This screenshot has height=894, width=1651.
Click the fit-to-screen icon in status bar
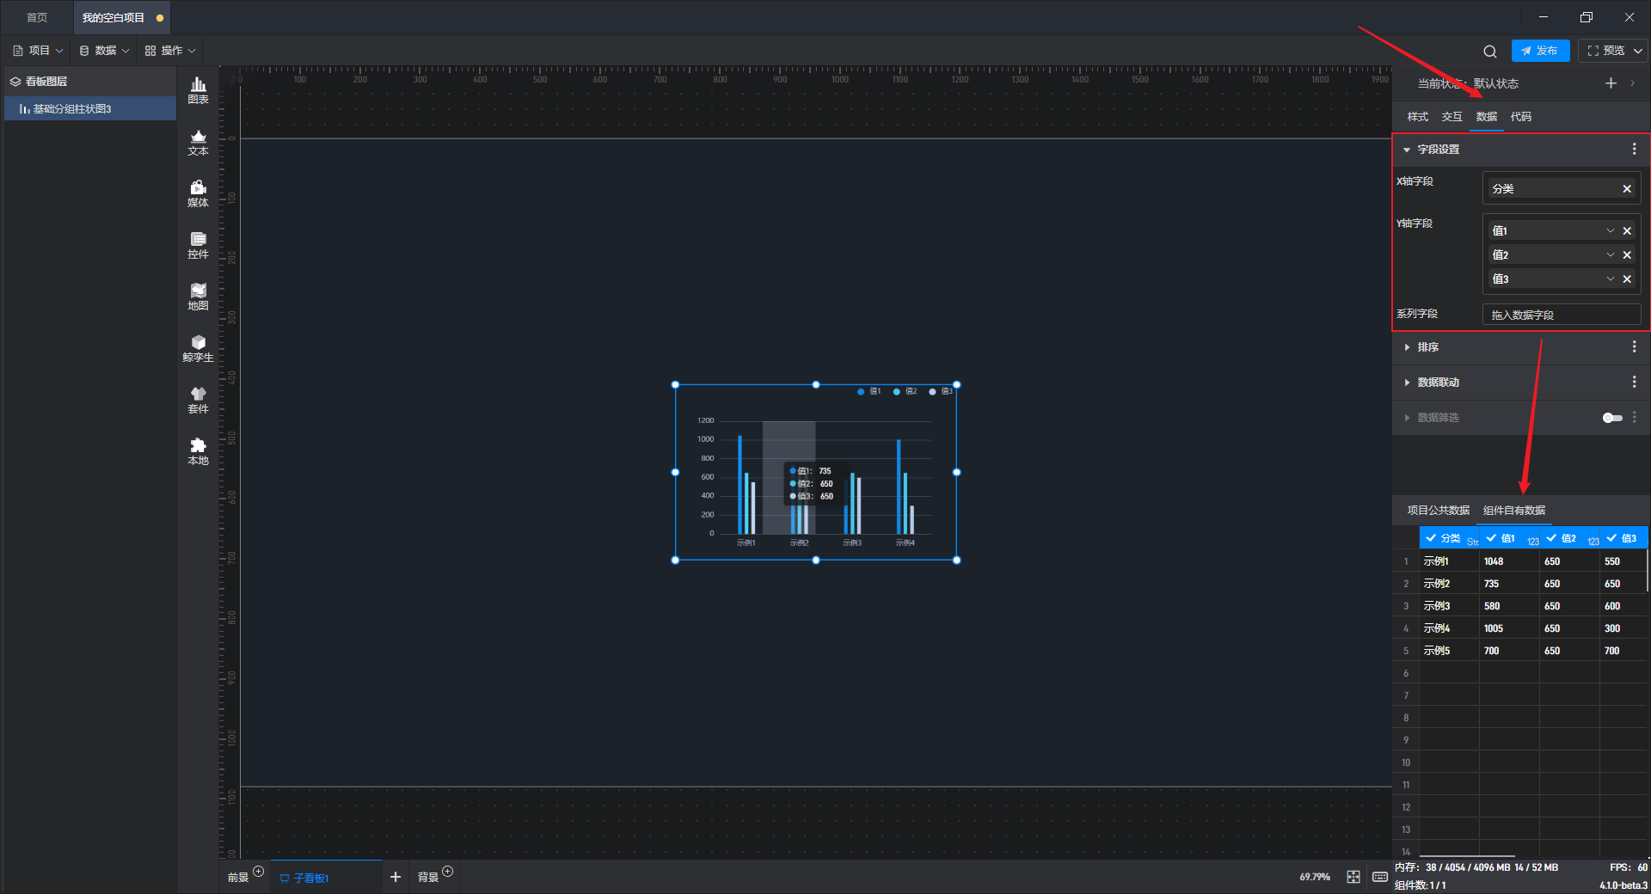tap(1353, 877)
